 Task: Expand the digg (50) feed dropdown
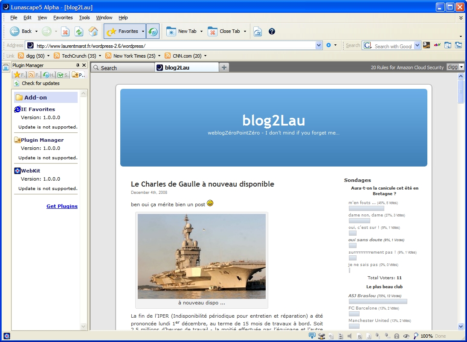point(48,56)
